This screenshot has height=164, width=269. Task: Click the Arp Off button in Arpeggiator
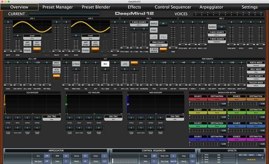47,156
